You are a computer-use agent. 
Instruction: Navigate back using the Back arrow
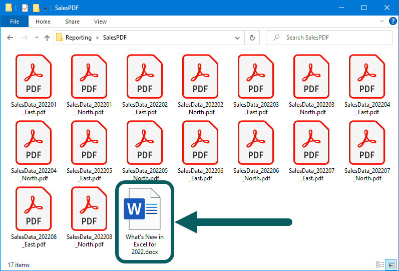(11, 38)
